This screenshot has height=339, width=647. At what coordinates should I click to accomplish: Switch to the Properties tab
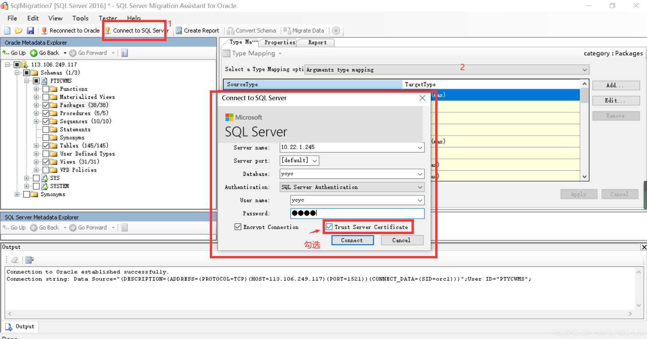tap(280, 42)
